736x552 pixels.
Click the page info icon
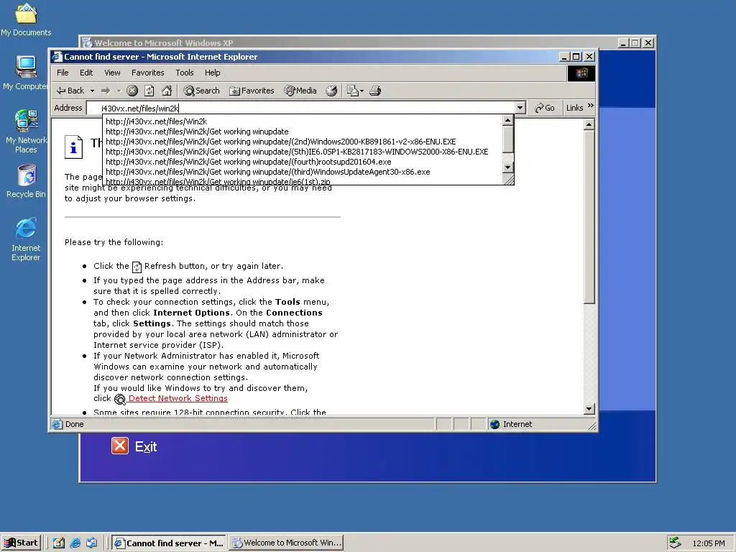[x=74, y=147]
